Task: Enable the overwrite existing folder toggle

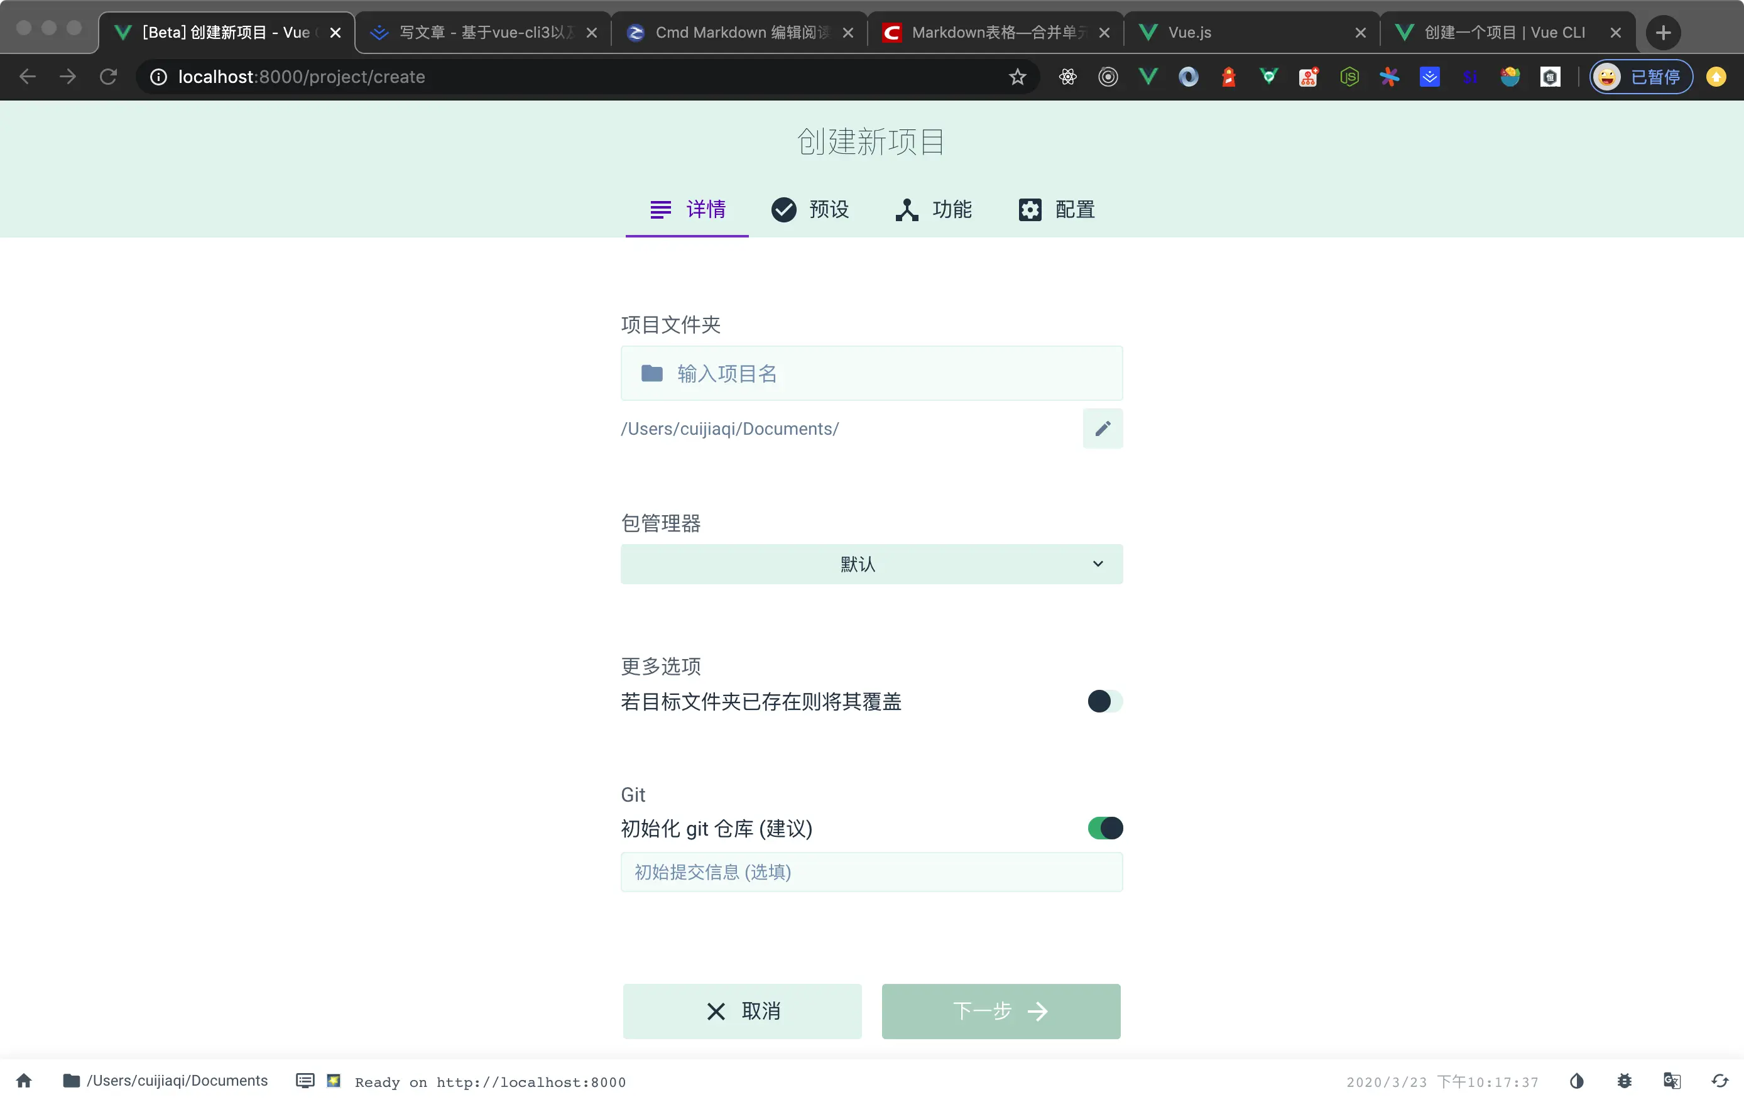Action: [x=1104, y=701]
